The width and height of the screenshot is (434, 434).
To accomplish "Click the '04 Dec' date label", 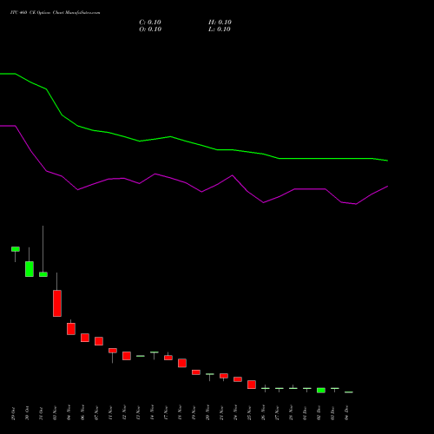I will [346, 413].
